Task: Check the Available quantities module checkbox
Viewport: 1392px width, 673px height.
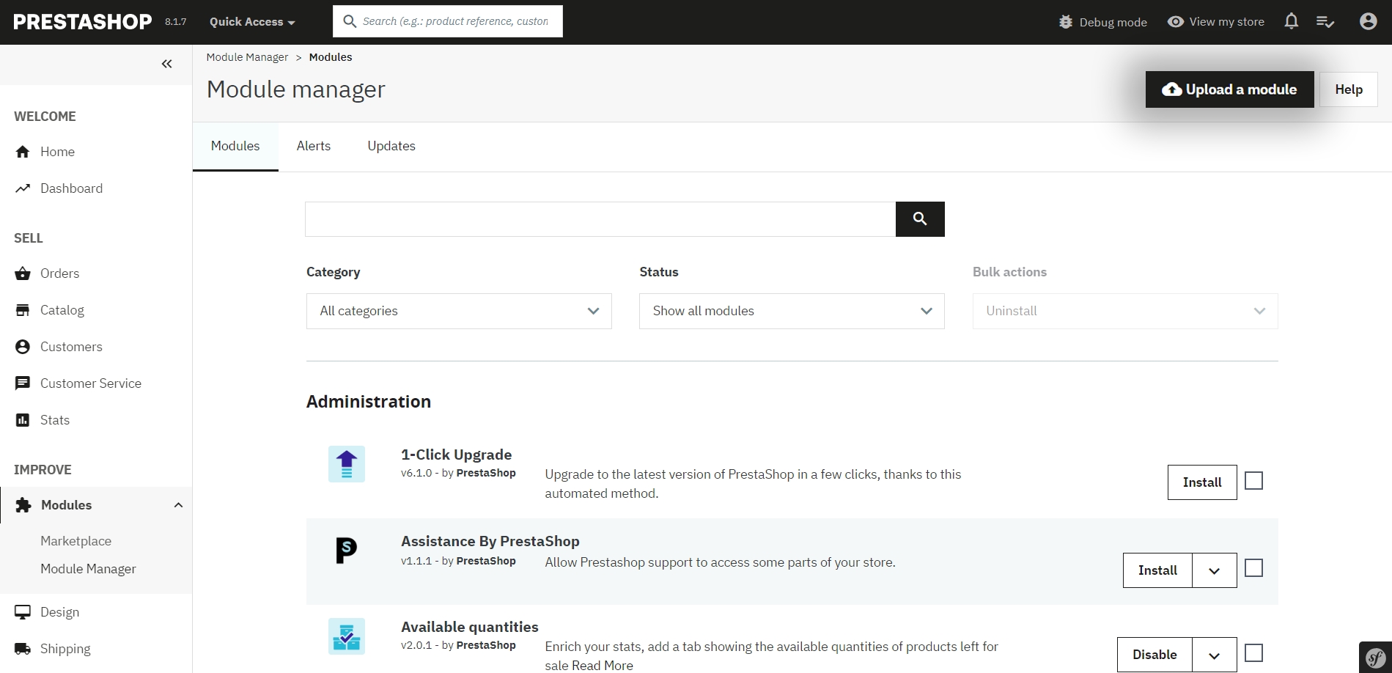Action: point(1253,652)
